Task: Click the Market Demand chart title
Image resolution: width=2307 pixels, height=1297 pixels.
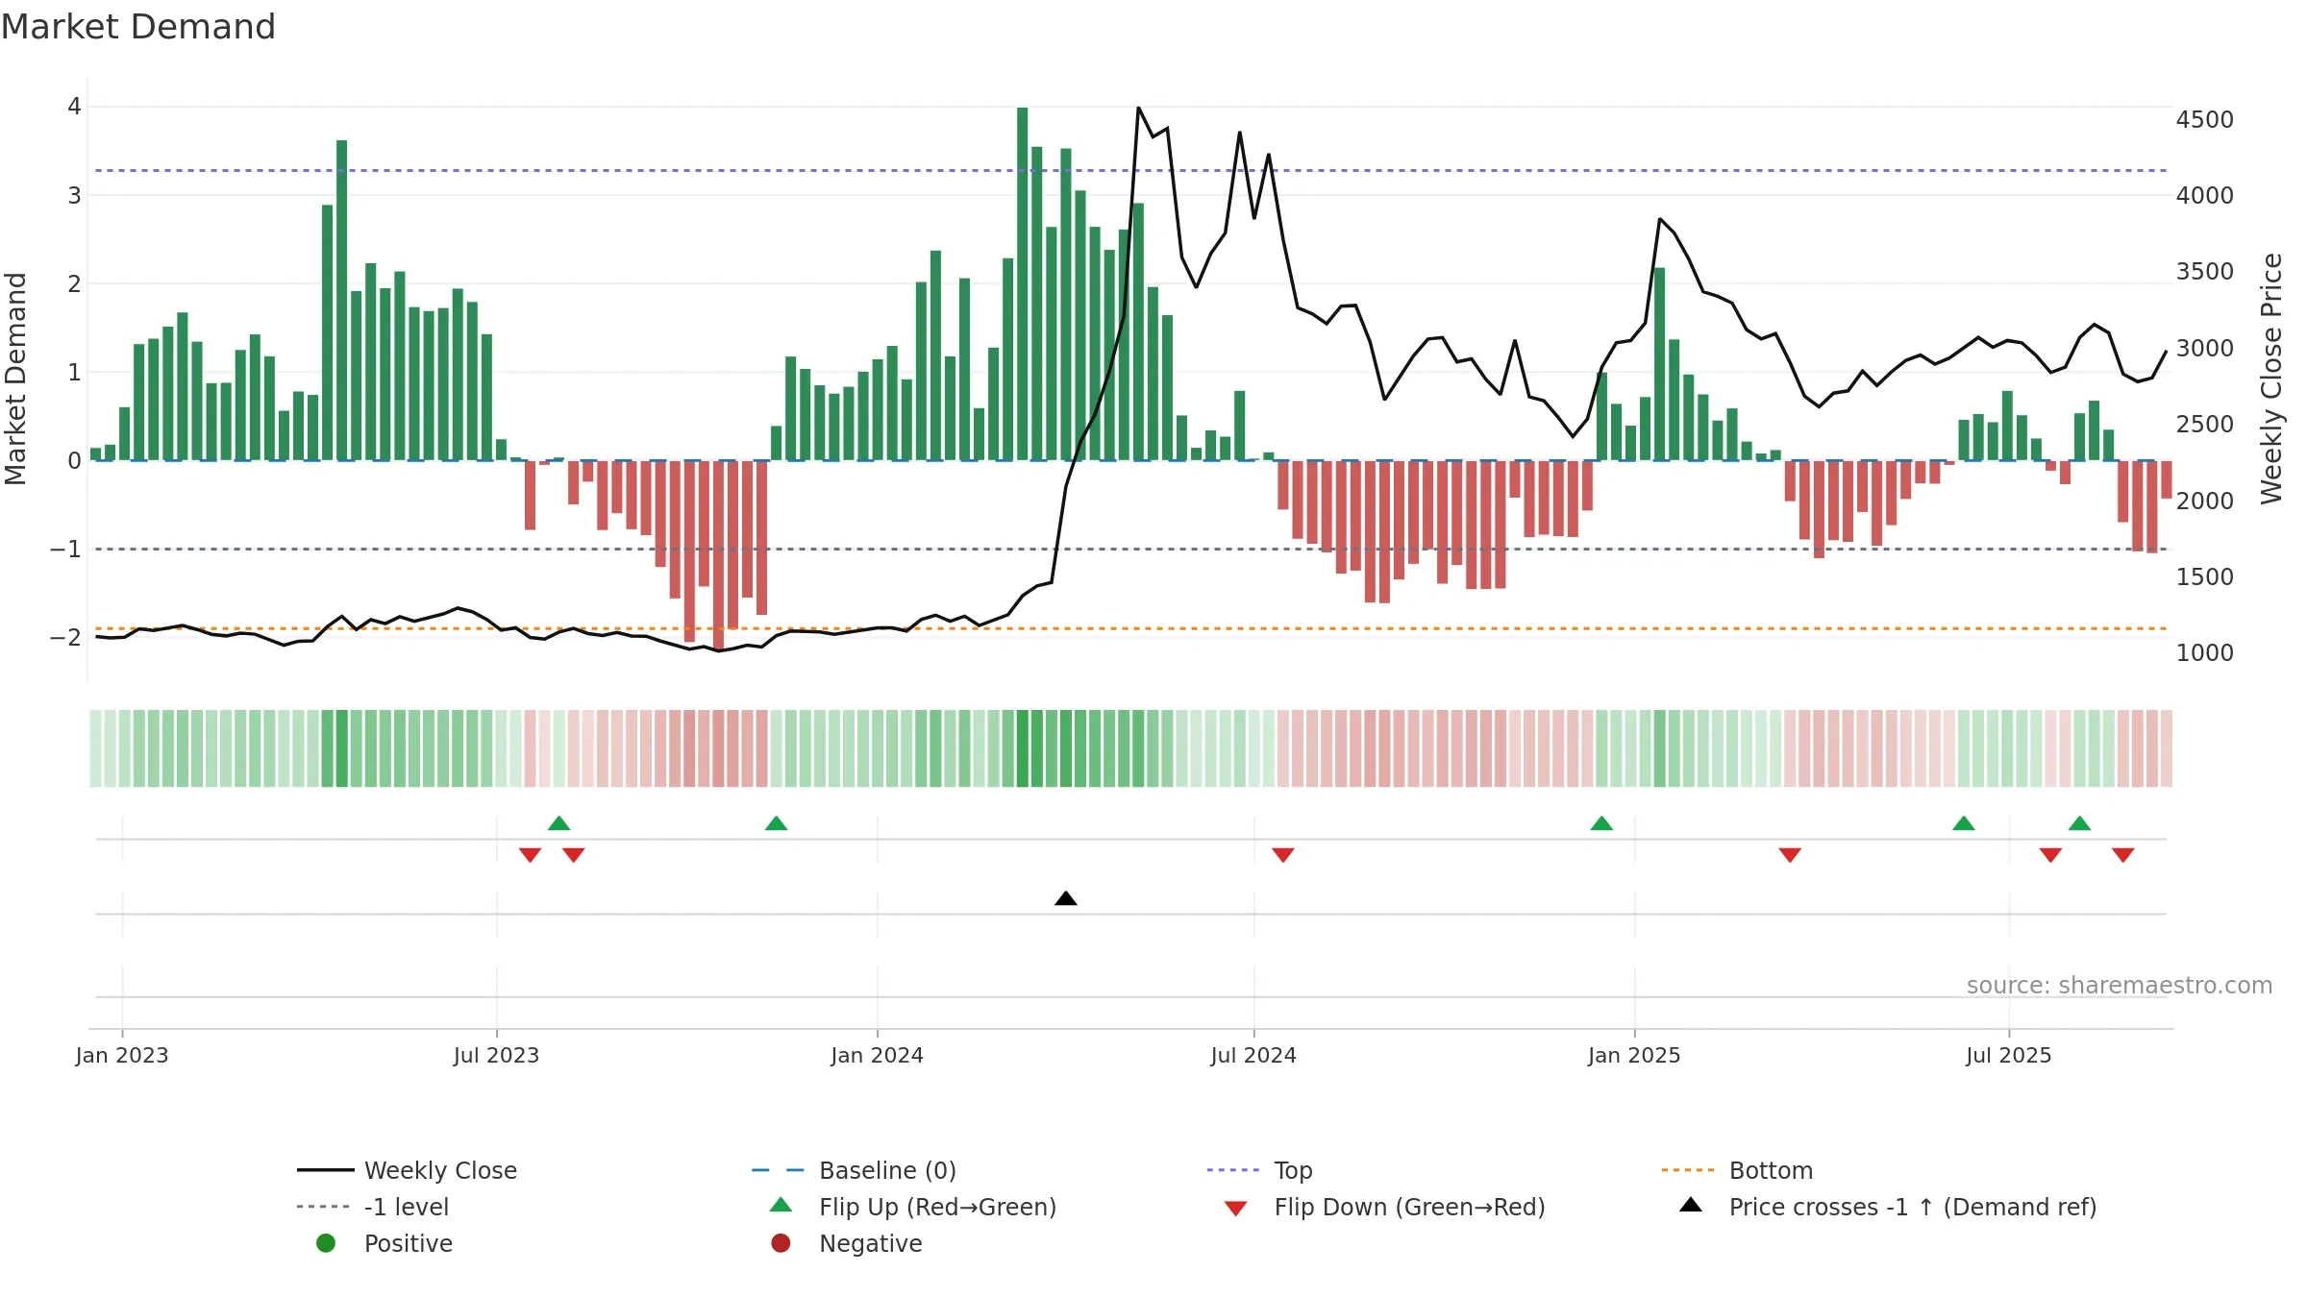Action: click(138, 27)
